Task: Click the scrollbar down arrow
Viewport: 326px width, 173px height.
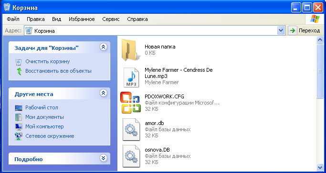Action: pyautogui.click(x=320, y=167)
